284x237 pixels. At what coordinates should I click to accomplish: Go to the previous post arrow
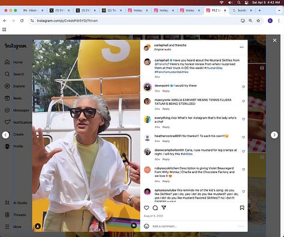tap(5, 135)
